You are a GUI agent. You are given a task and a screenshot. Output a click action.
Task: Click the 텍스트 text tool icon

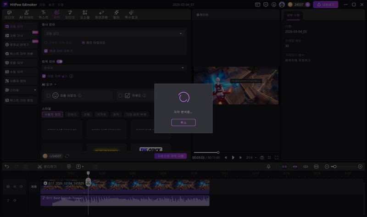pyautogui.click(x=43, y=14)
